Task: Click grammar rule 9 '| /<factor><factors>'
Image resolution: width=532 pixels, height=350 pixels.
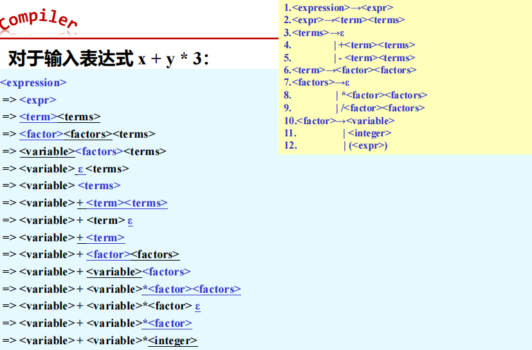Action: pos(354,108)
